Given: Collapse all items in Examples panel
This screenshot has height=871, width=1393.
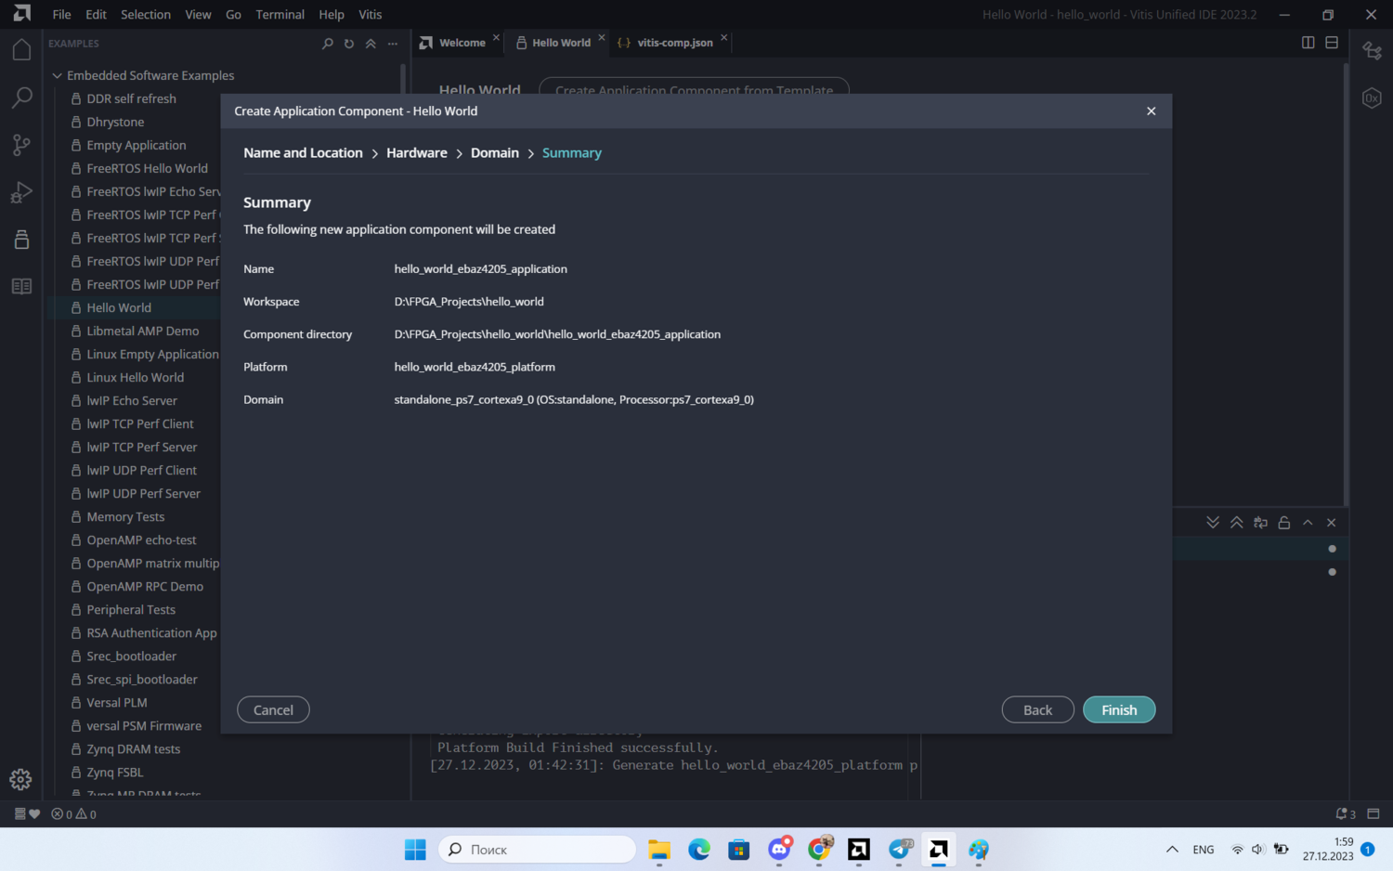Looking at the screenshot, I should 371,44.
